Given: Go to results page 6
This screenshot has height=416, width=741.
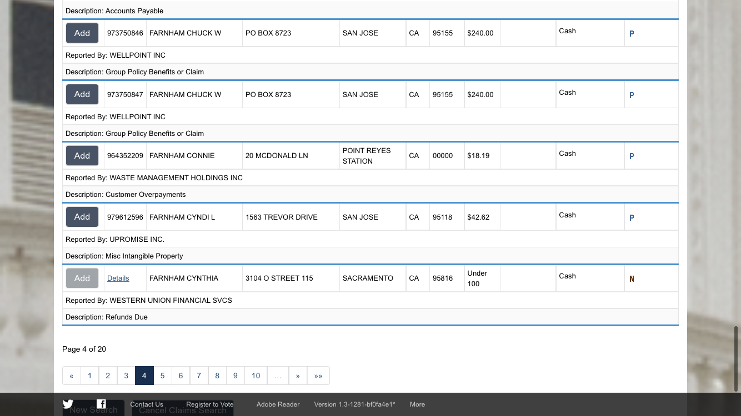Looking at the screenshot, I should click(181, 376).
